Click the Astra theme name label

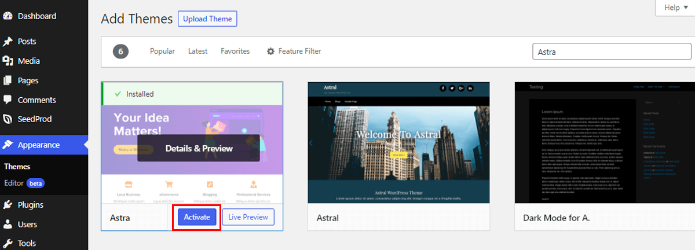[120, 218]
